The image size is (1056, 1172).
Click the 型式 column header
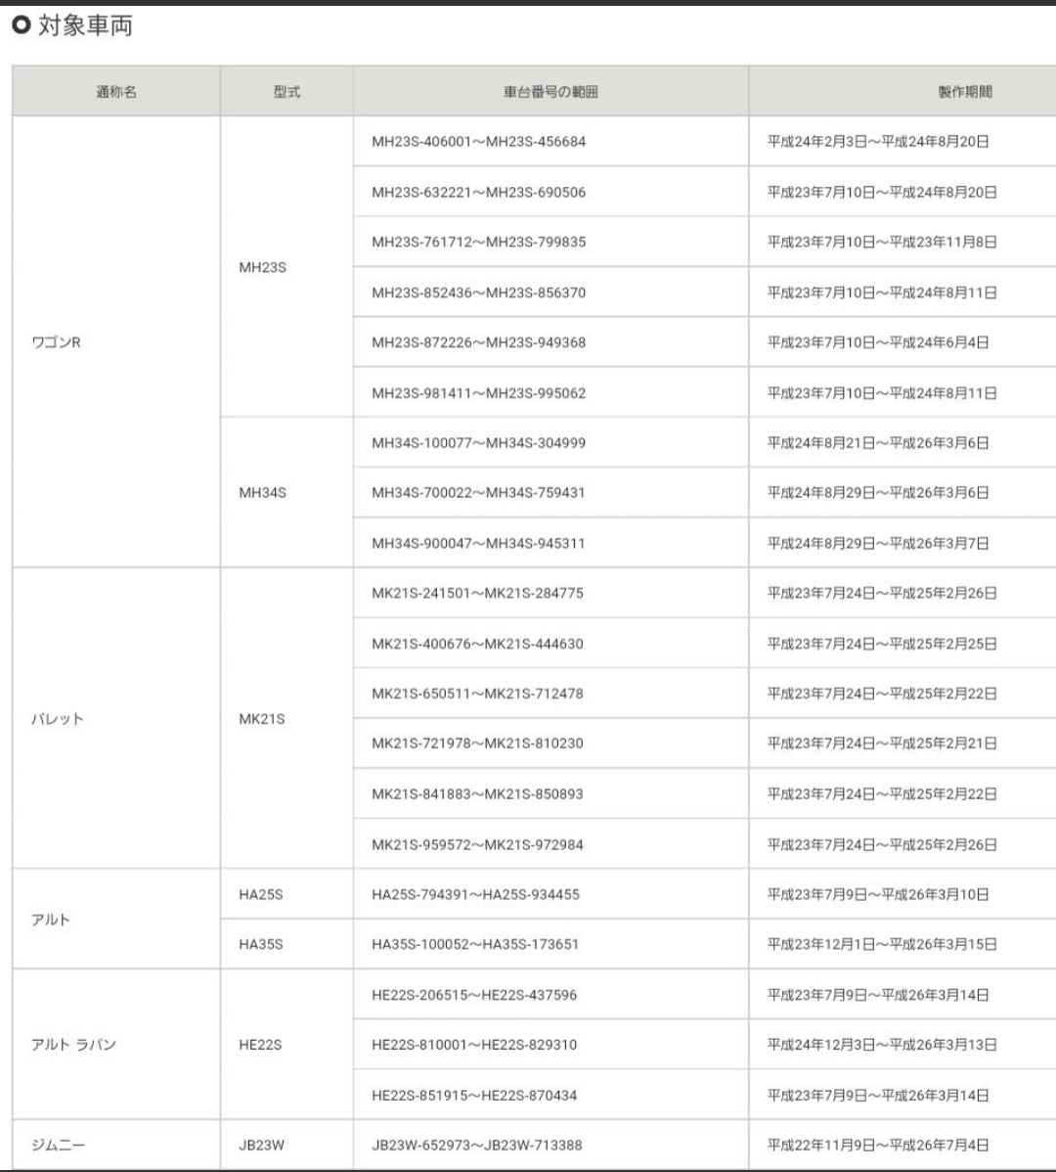click(286, 91)
